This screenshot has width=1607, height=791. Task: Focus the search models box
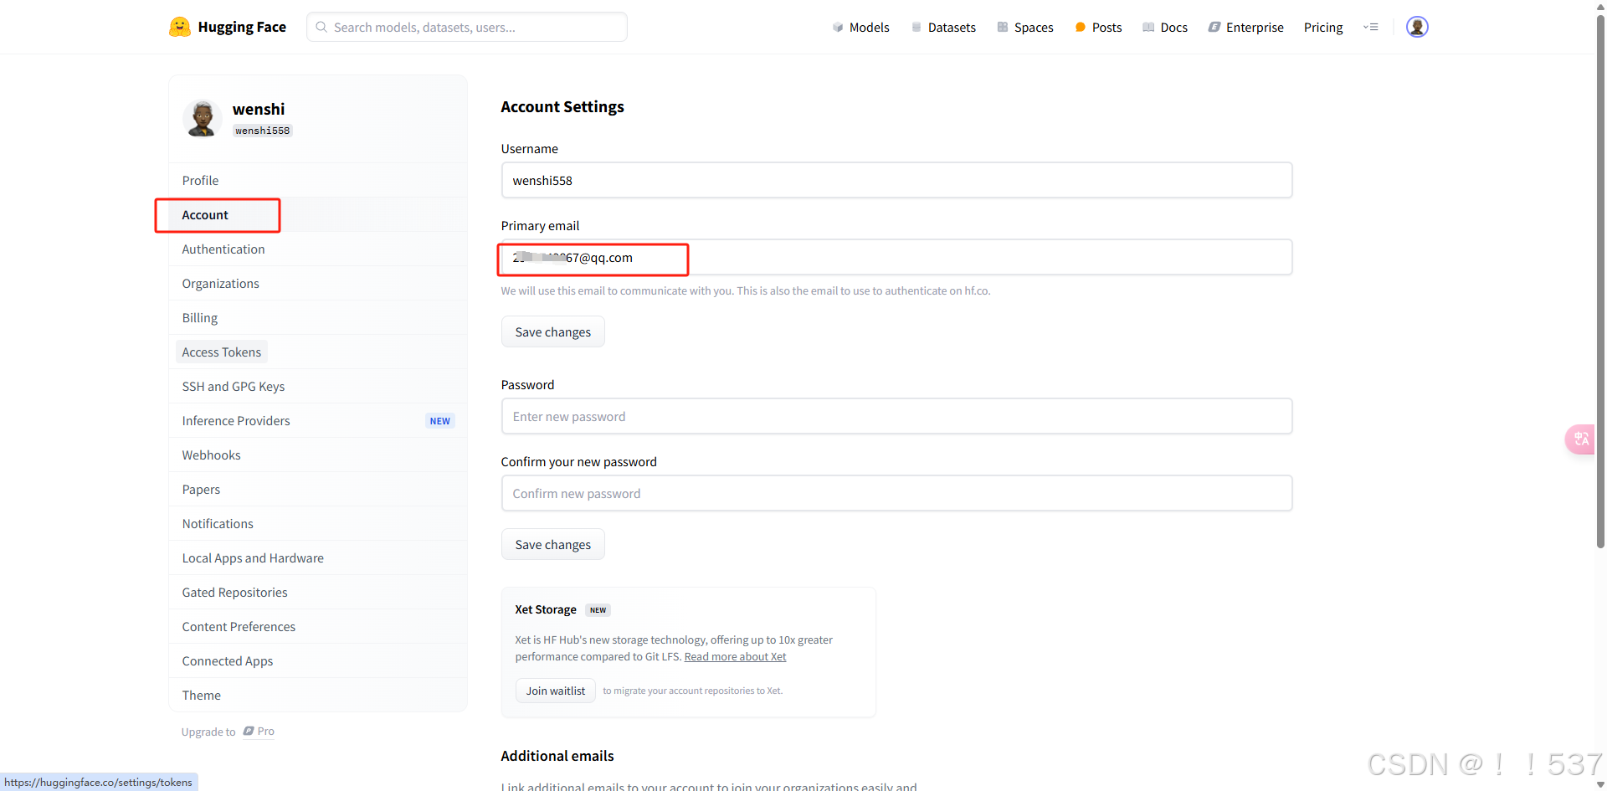coord(467,27)
